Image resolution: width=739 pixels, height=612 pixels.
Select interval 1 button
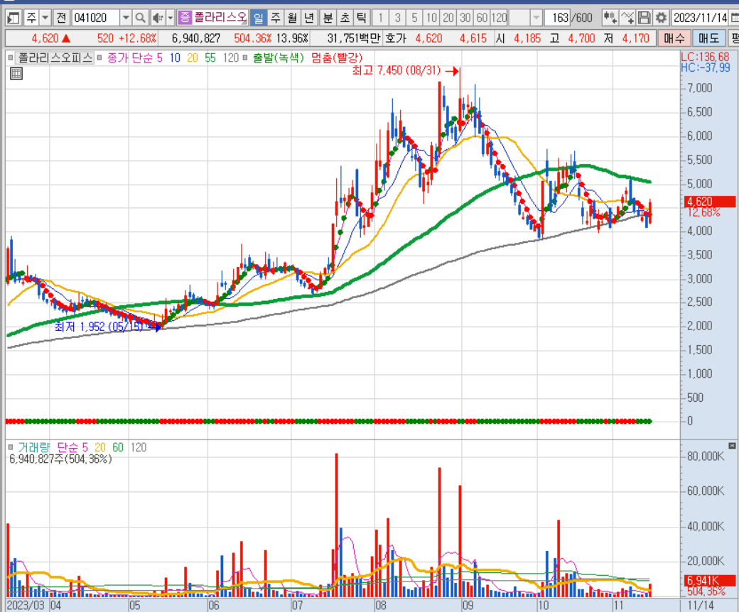[380, 18]
